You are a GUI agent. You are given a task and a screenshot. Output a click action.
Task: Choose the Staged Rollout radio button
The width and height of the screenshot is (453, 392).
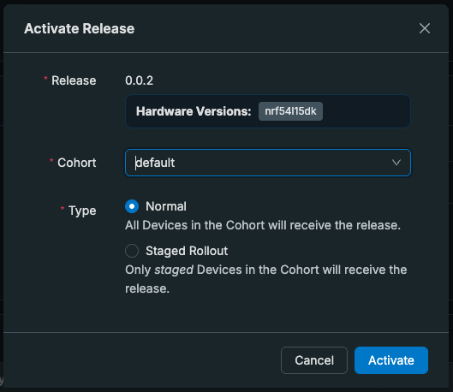[132, 251]
